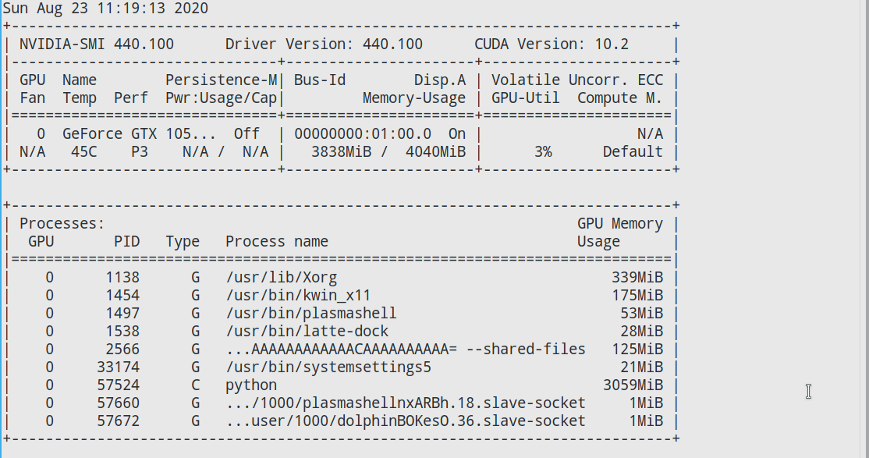This screenshot has height=458, width=869.
Task: Click the 3059MiB memory usage value
Action: pos(633,385)
